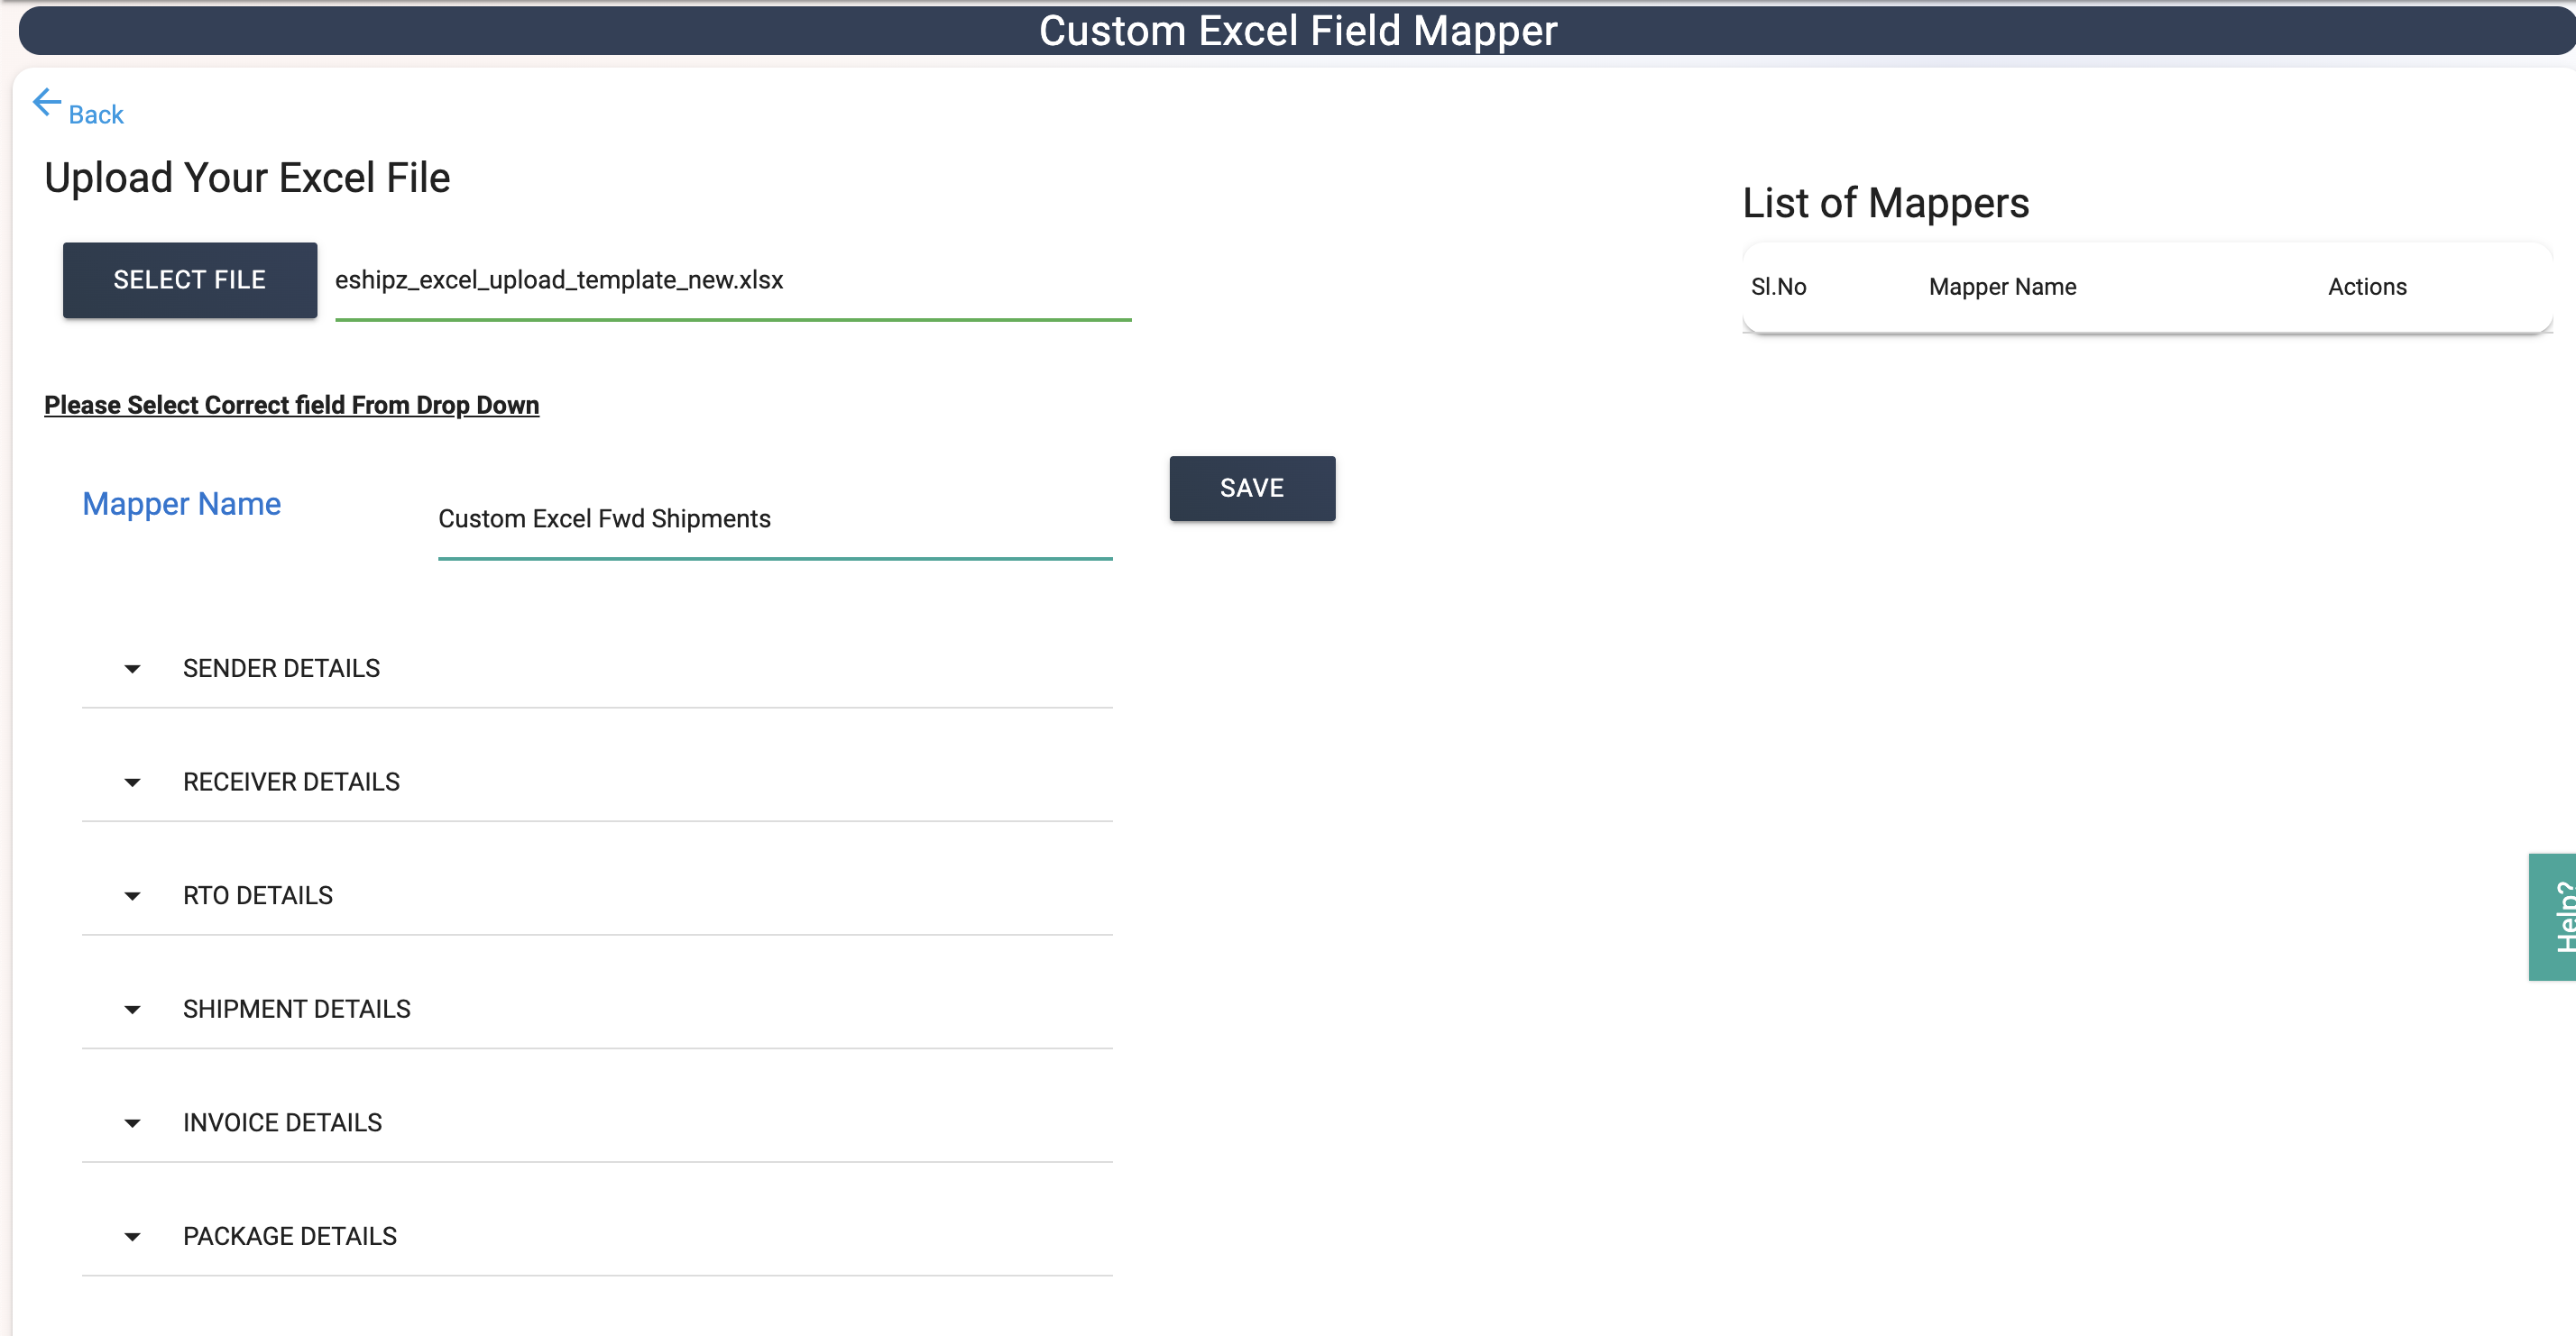The width and height of the screenshot is (2576, 1336).
Task: Save the mapper with SAVE button
Action: [x=1252, y=489]
